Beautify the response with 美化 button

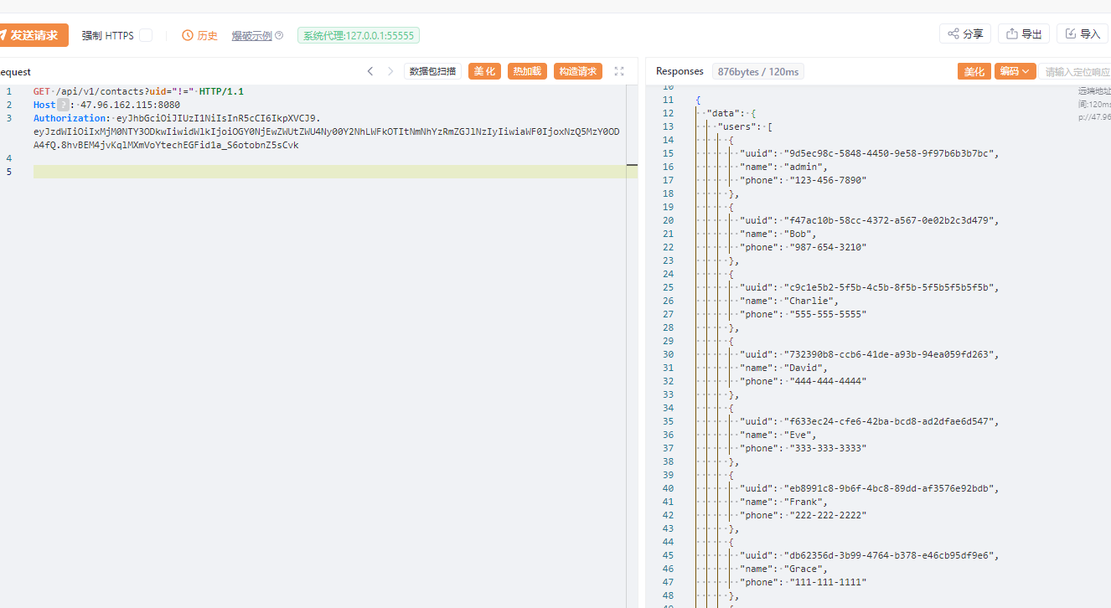click(974, 72)
